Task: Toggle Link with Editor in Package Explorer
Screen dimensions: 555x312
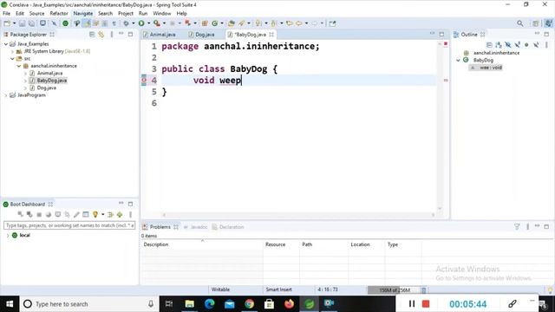Action: 101,35
